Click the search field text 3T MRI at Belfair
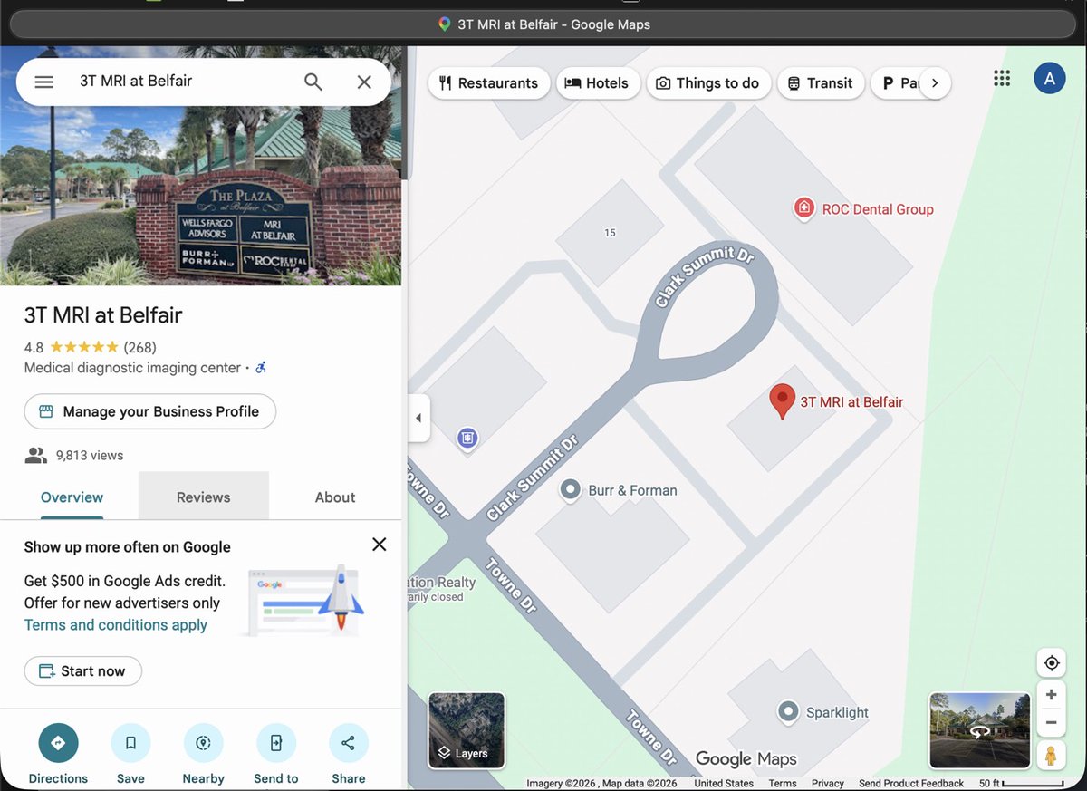This screenshot has width=1087, height=791. (x=136, y=81)
